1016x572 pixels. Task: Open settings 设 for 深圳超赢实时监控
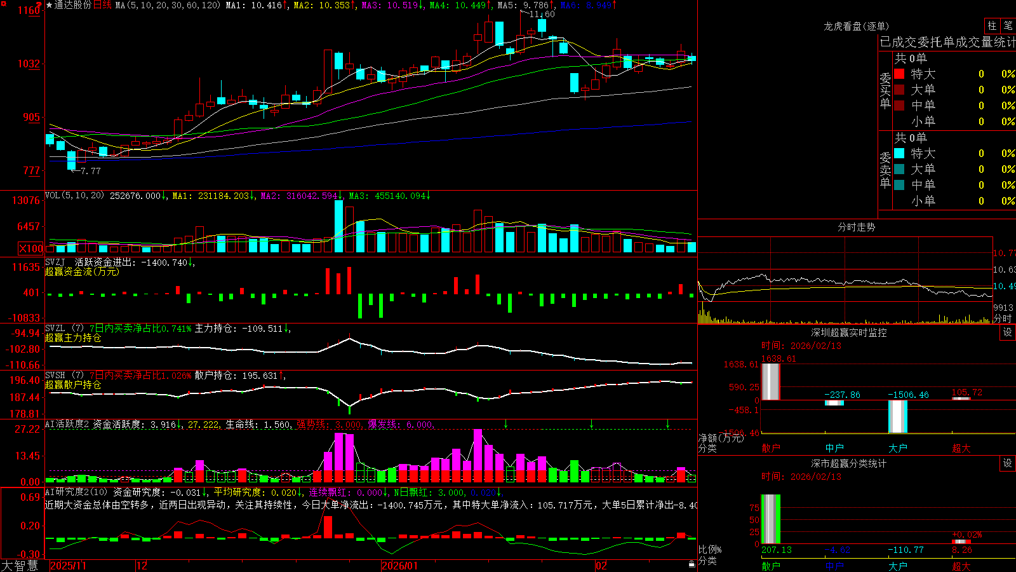pyautogui.click(x=1008, y=332)
